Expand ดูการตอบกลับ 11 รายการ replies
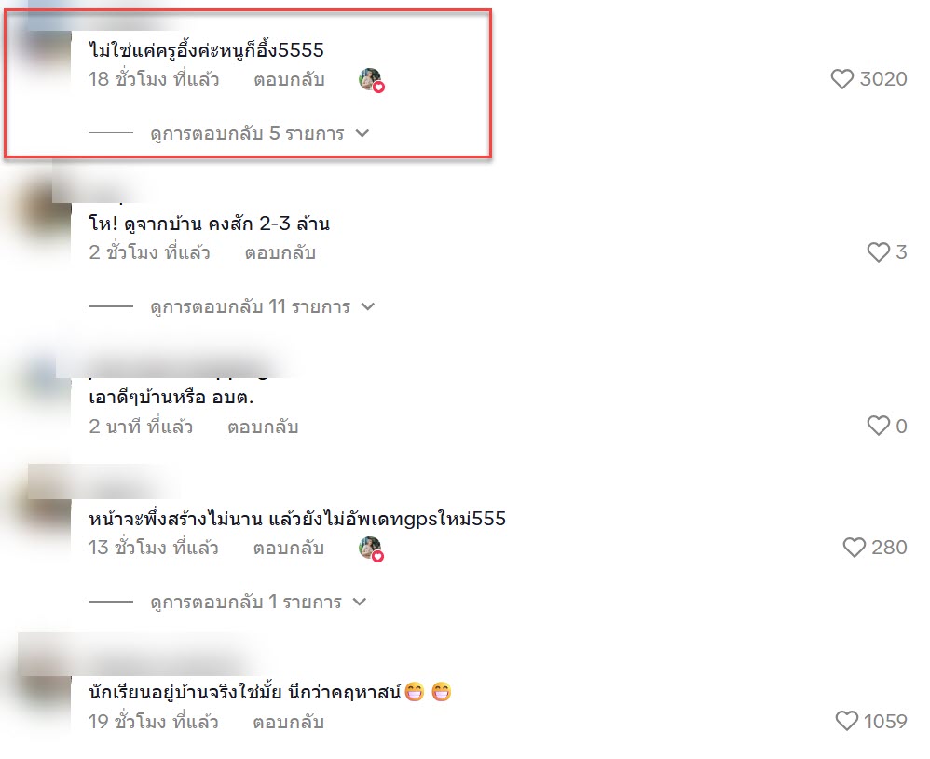930x759 pixels. coord(262,306)
